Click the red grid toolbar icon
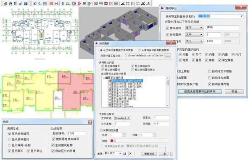This screenshot has width=248, height=160. pos(51,3)
